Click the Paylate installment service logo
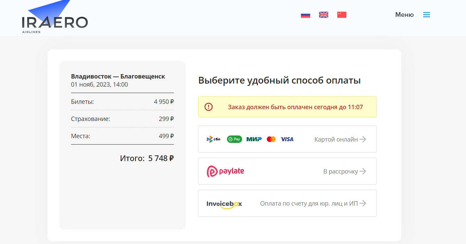 point(225,171)
